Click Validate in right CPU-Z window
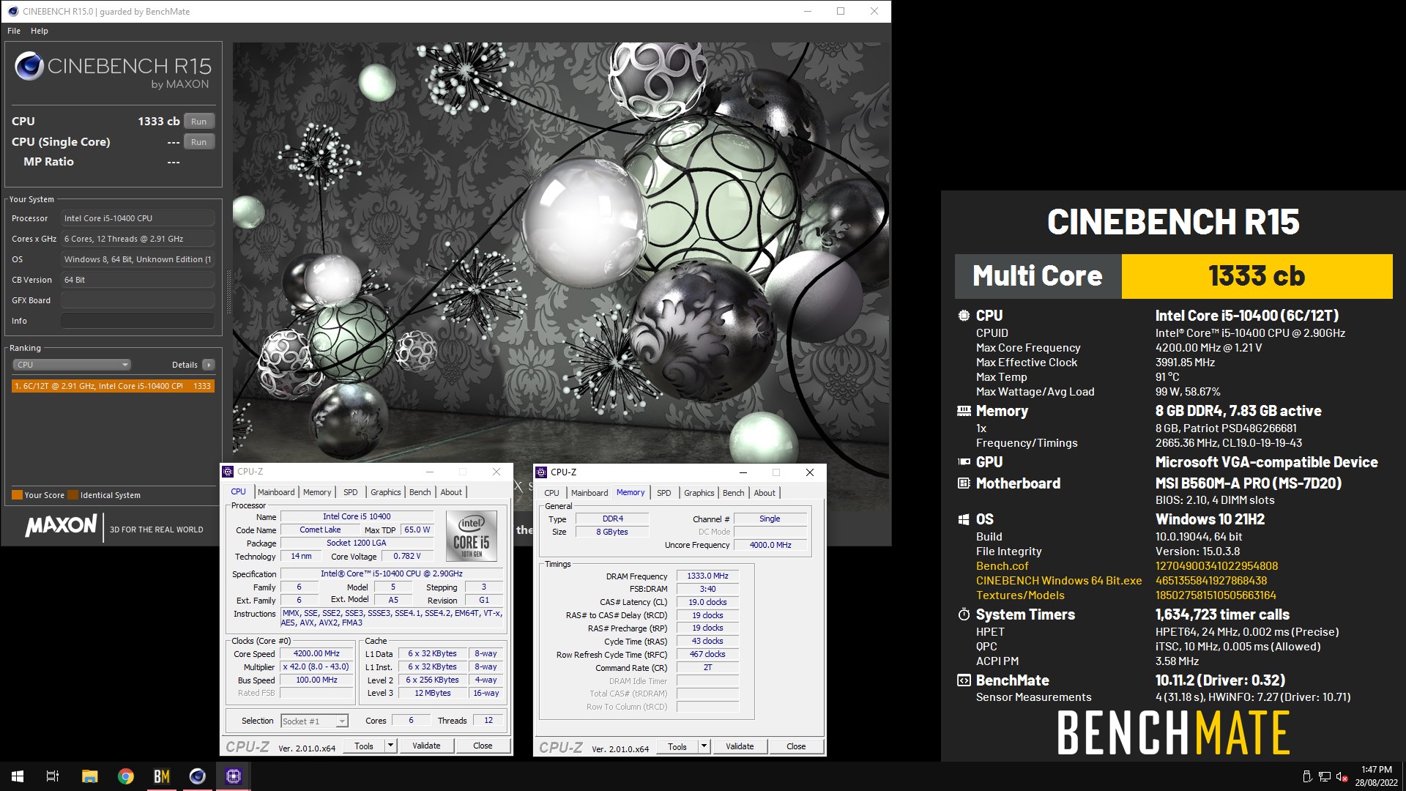Viewport: 1406px width, 791px height. [740, 747]
